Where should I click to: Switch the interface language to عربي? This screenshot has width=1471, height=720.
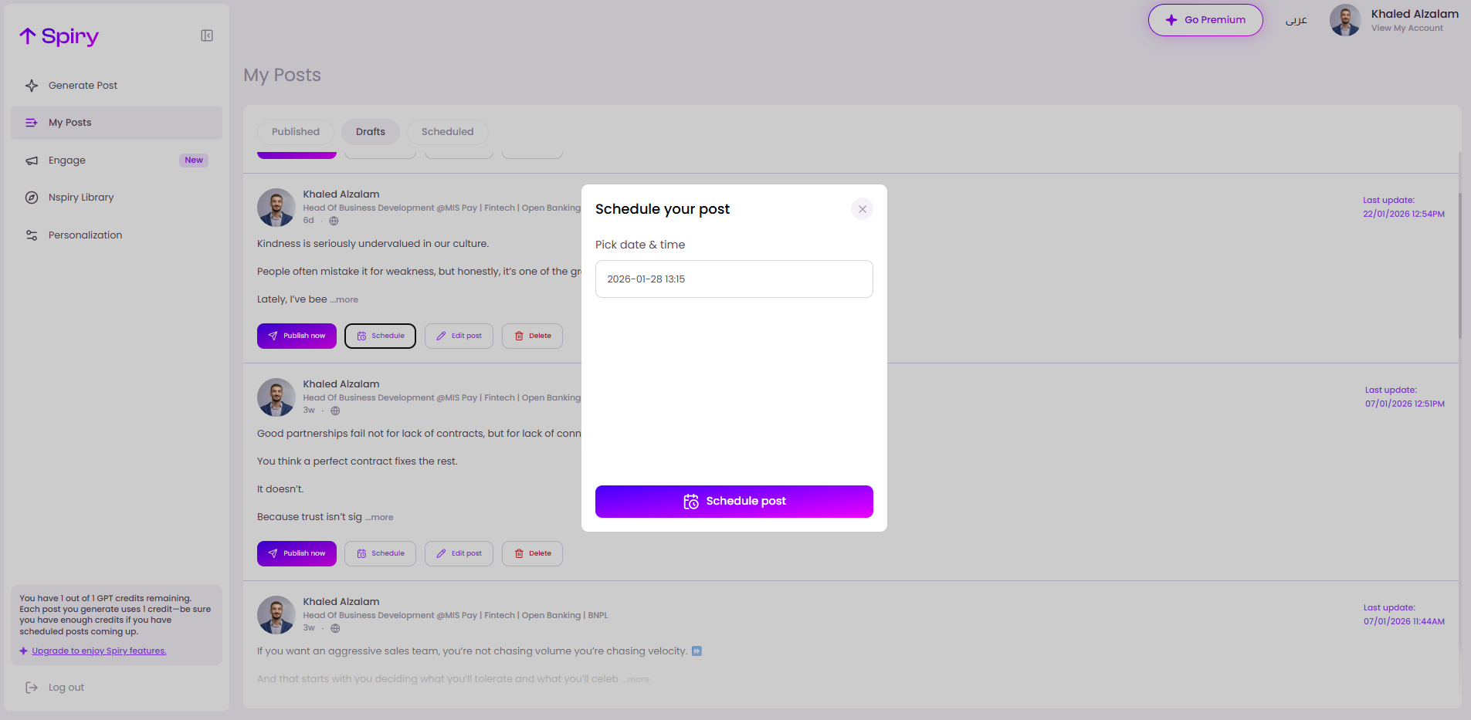click(1296, 19)
